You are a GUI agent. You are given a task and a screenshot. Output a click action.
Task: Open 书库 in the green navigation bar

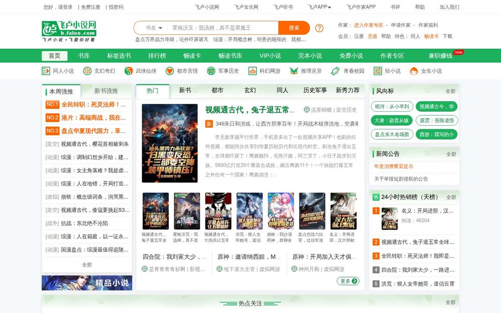[84, 56]
